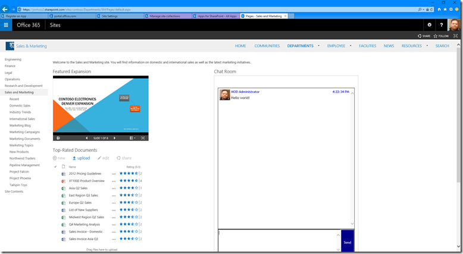
Task: Open slide viewer menu icon
Action: coord(132,138)
